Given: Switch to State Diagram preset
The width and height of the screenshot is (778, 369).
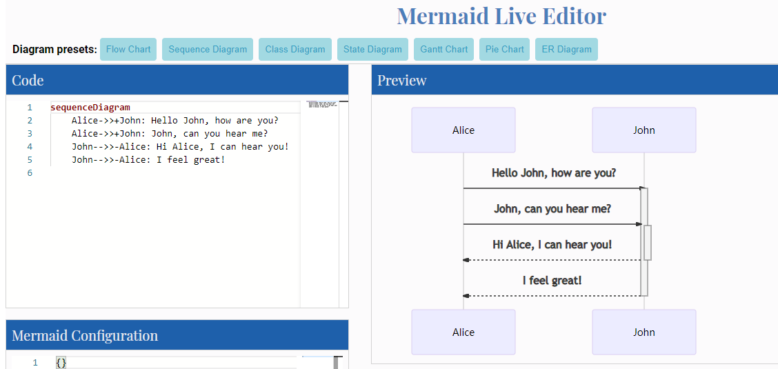Looking at the screenshot, I should pos(372,49).
